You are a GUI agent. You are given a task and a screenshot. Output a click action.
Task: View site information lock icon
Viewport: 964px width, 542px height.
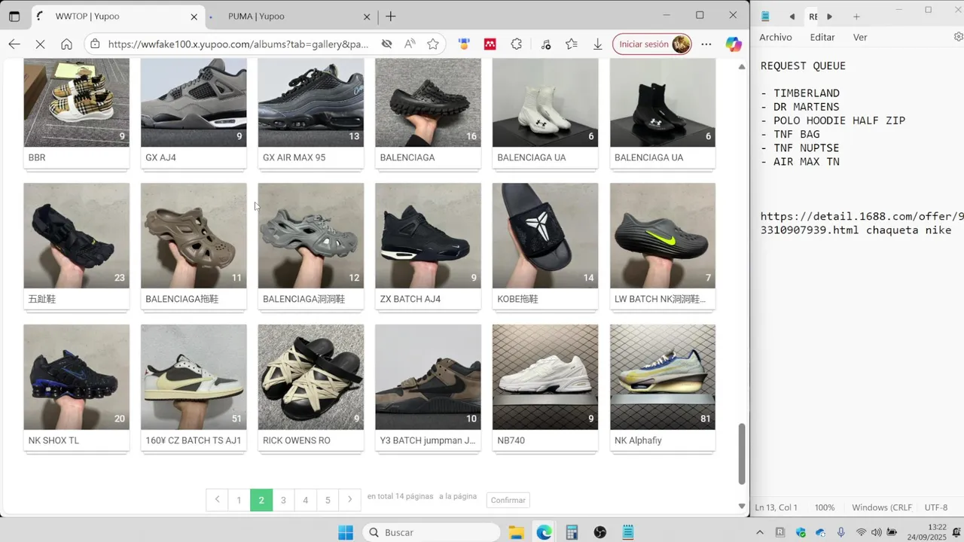click(95, 44)
